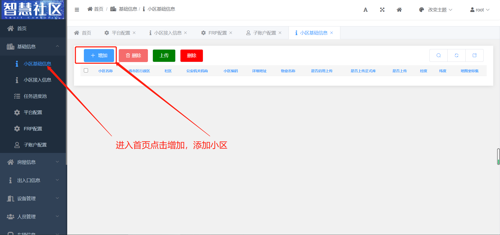
Task: Click the refresh icon in the table toolbar
Action: (457, 55)
